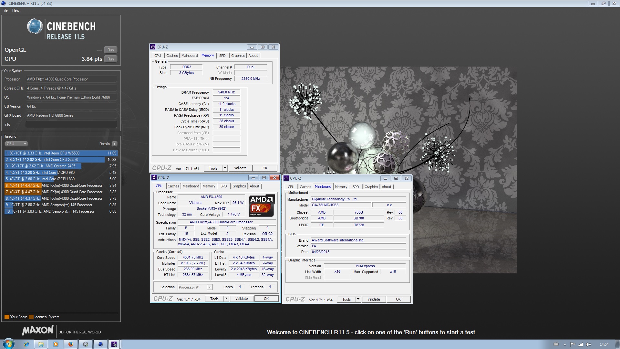Open network signal icon in tray
The image size is (620, 349).
[x=580, y=344]
